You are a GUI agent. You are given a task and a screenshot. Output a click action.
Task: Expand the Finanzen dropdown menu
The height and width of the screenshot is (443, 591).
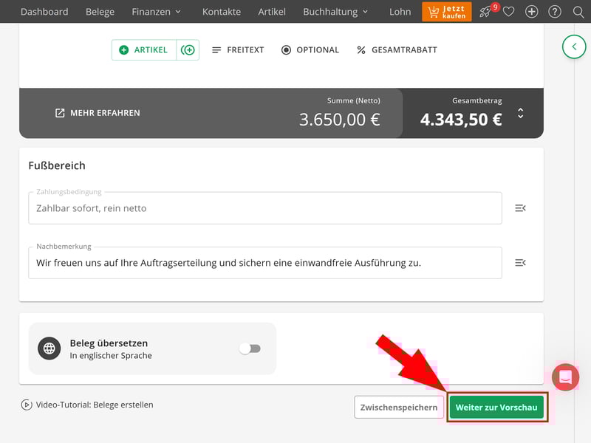click(156, 12)
